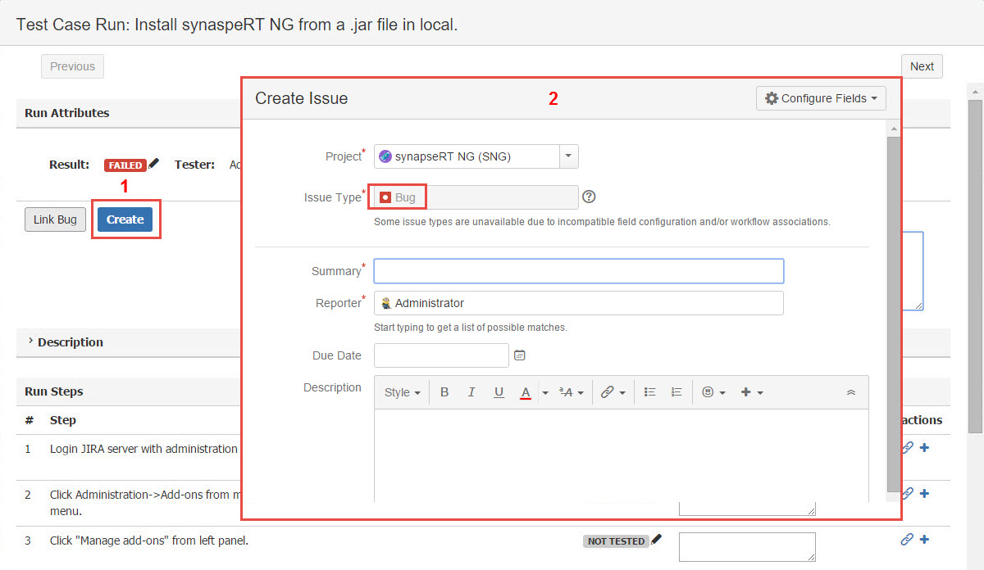
Task: Edit the FAILED result with pencil icon
Action: [154, 165]
